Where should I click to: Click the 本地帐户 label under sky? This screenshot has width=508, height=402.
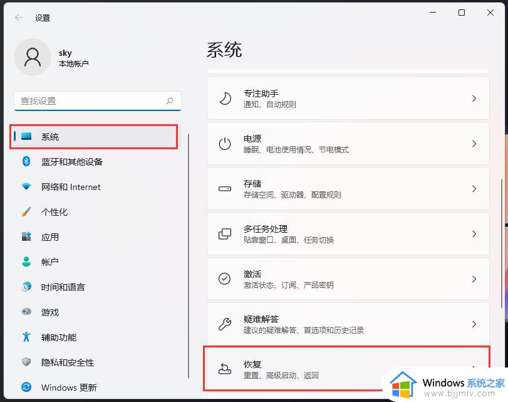73,63
